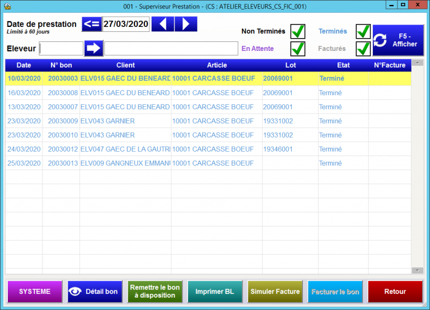Viewport: 430px width, 310px height.
Task: Click the window icon in title bar
Action: 7,5
